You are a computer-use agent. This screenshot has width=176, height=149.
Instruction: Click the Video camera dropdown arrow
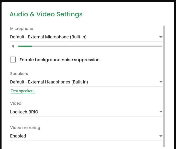(161, 112)
